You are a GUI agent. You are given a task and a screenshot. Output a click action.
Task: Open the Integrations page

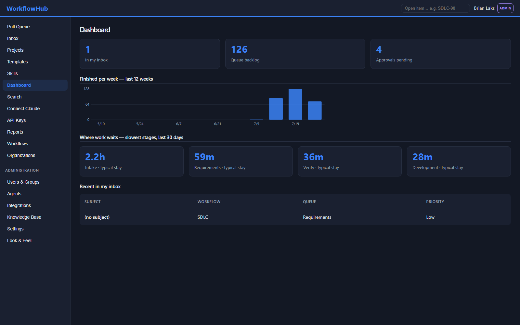pos(35,205)
